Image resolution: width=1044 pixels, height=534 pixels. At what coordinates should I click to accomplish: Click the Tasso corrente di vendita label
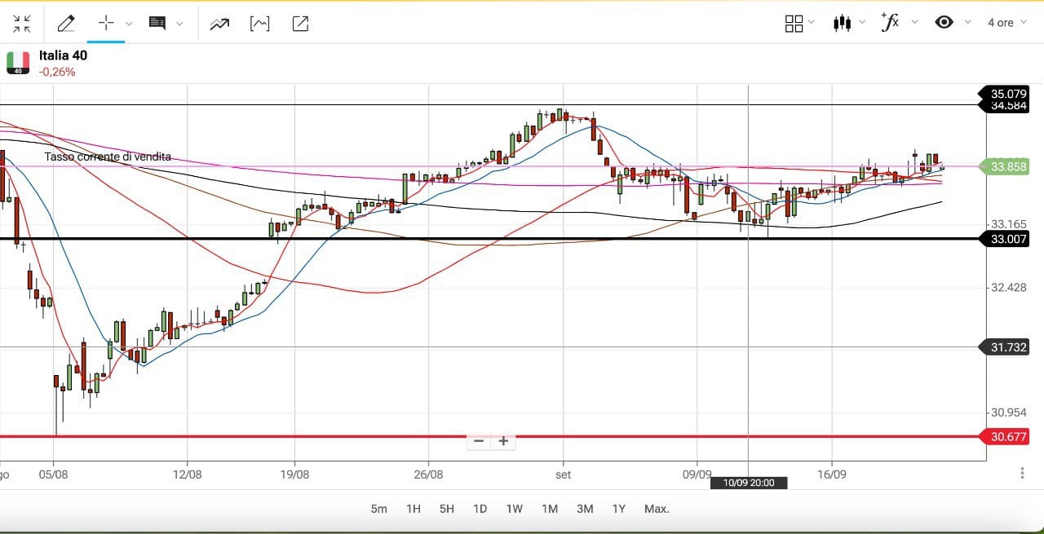[108, 157]
